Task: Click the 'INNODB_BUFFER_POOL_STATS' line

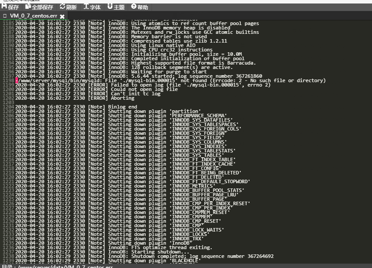Action: point(129,190)
